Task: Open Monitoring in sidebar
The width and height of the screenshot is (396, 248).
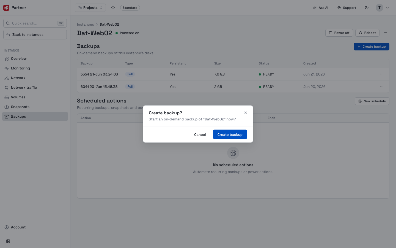Action: click(35, 68)
